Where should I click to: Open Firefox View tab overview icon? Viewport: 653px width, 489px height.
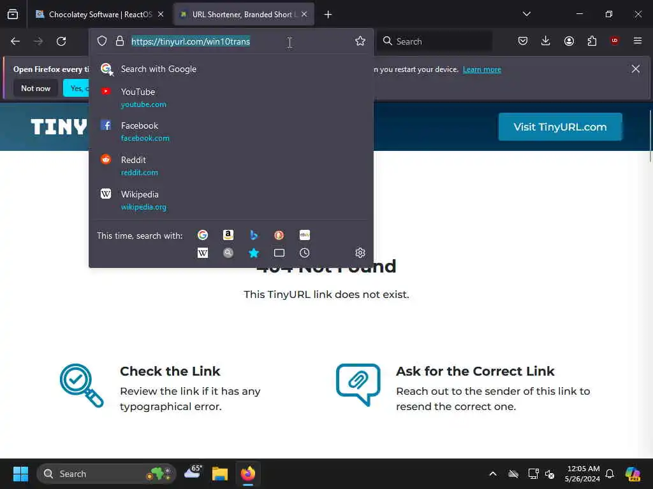[x=13, y=14]
